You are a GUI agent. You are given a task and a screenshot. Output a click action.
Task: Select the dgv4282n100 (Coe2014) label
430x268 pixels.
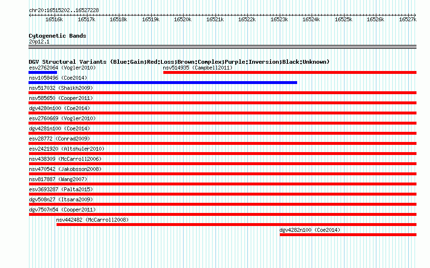tap(310, 230)
